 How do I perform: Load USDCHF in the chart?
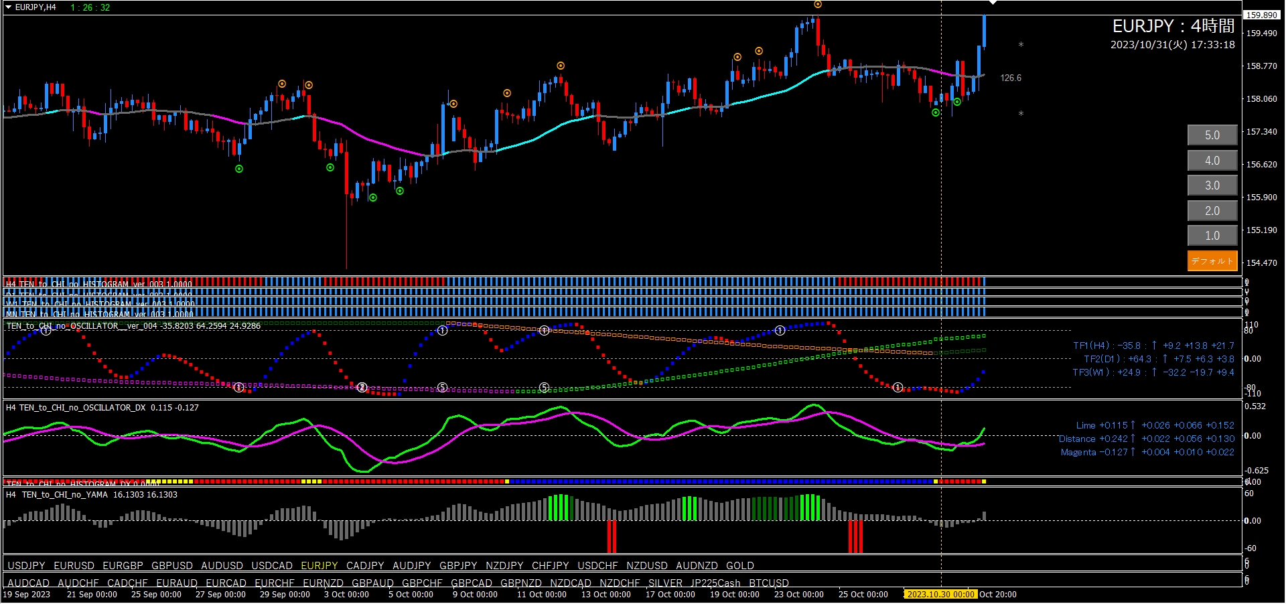click(597, 566)
